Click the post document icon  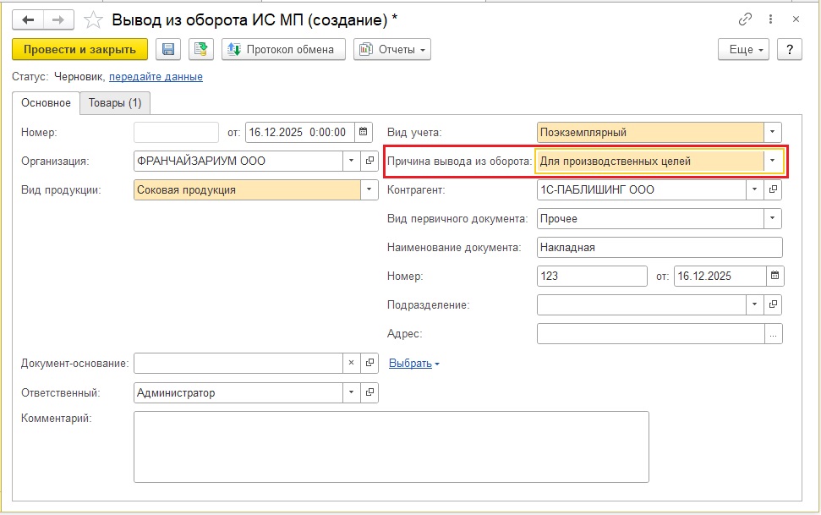coord(201,50)
